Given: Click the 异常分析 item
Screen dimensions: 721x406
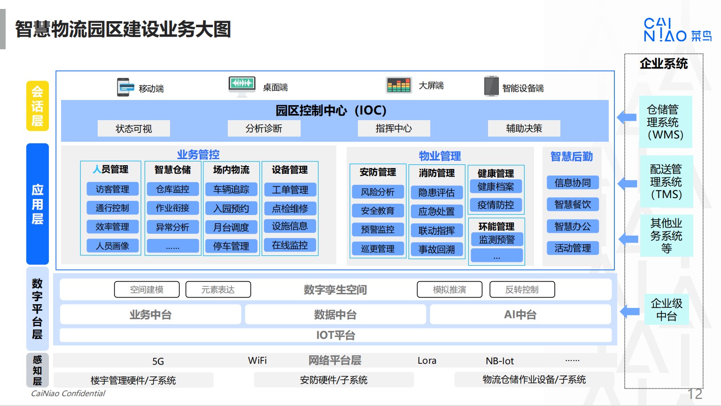Looking at the screenshot, I should coord(172,227).
